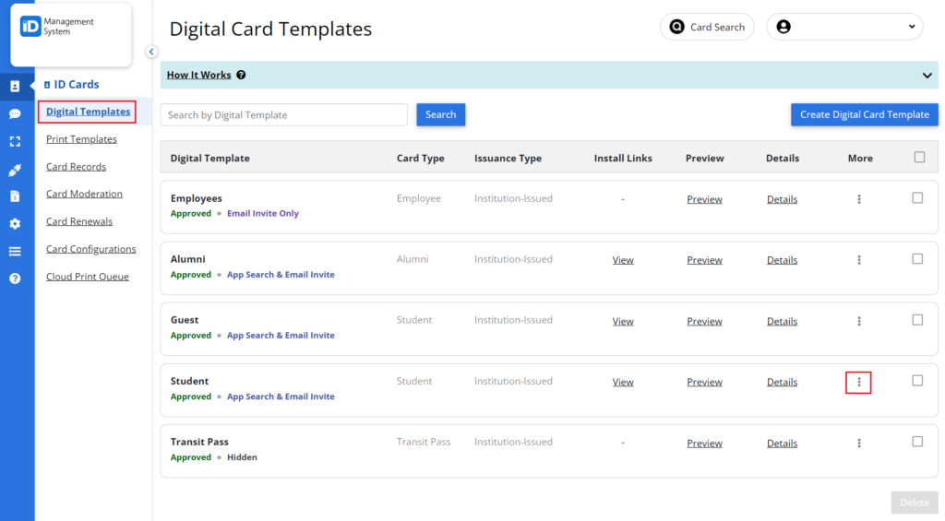The height and width of the screenshot is (521, 945).
Task: Click the rocket sidebar icon
Action: pyautogui.click(x=15, y=171)
